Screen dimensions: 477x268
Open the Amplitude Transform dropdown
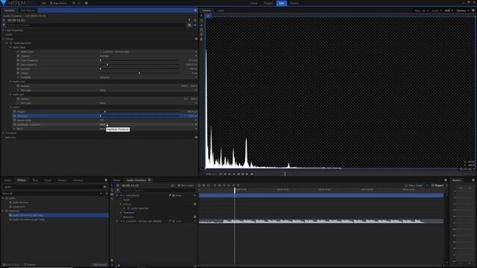148,124
